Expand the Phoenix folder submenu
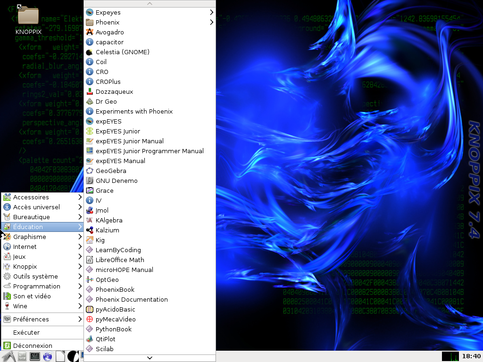This screenshot has width=483, height=362. tap(150, 22)
